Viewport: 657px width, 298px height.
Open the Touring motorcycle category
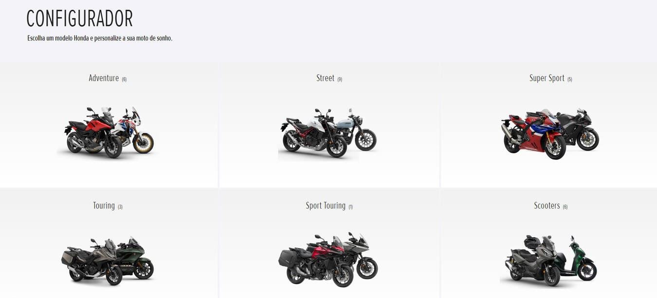(104, 206)
